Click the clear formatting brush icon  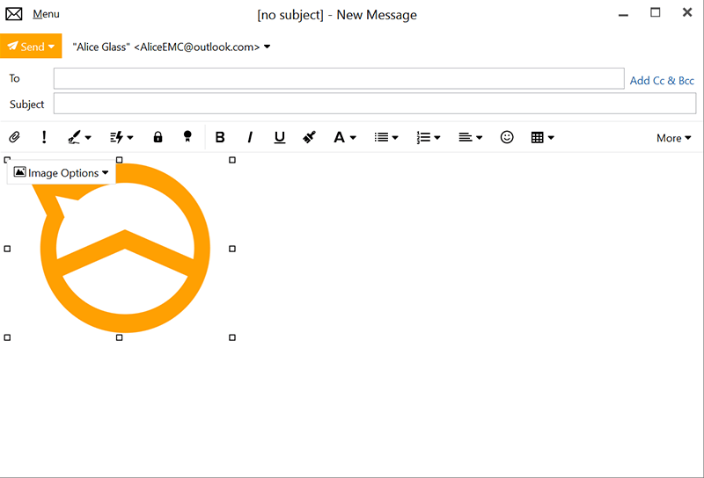[309, 137]
